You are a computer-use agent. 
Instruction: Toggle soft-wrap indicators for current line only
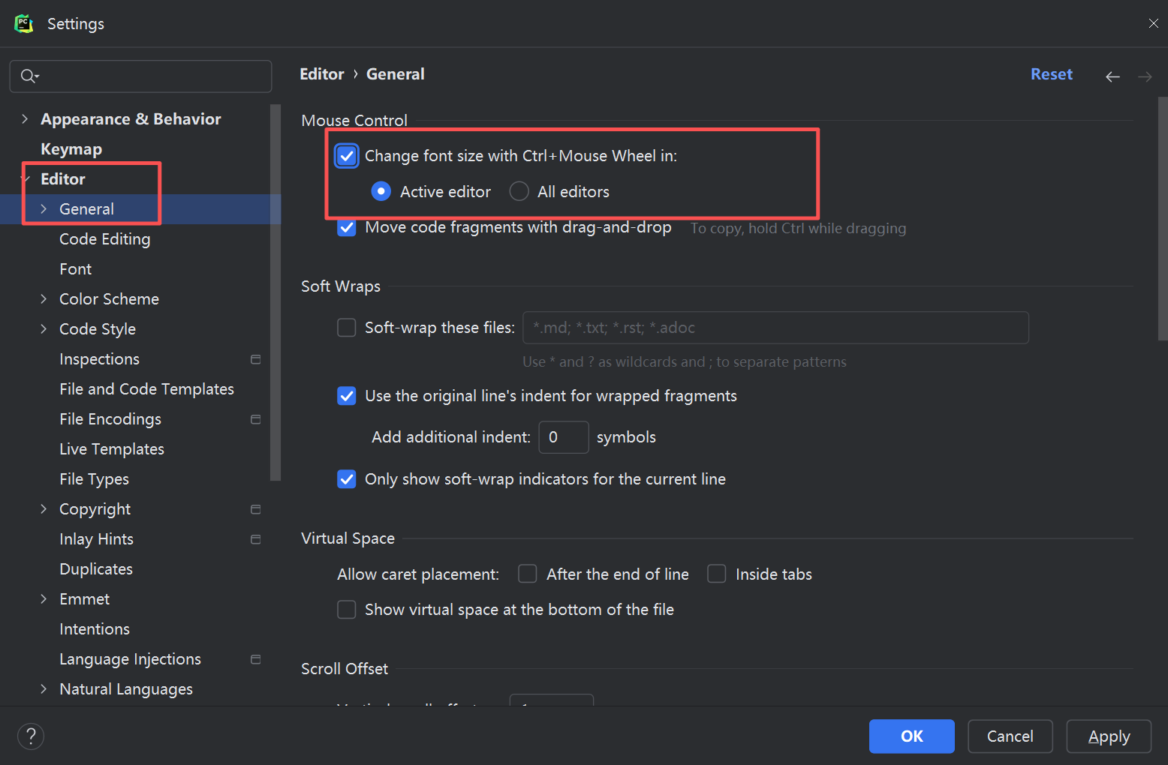pos(346,478)
